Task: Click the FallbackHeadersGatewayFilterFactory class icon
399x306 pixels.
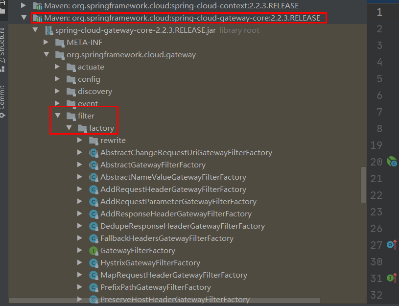Action: pyautogui.click(x=94, y=238)
